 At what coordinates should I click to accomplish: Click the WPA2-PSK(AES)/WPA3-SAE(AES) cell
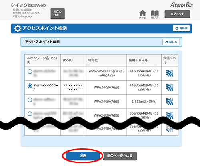(x=106, y=73)
